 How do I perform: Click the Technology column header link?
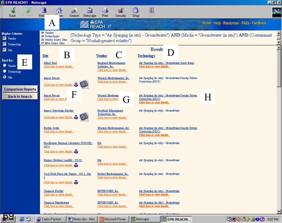coord(146,56)
